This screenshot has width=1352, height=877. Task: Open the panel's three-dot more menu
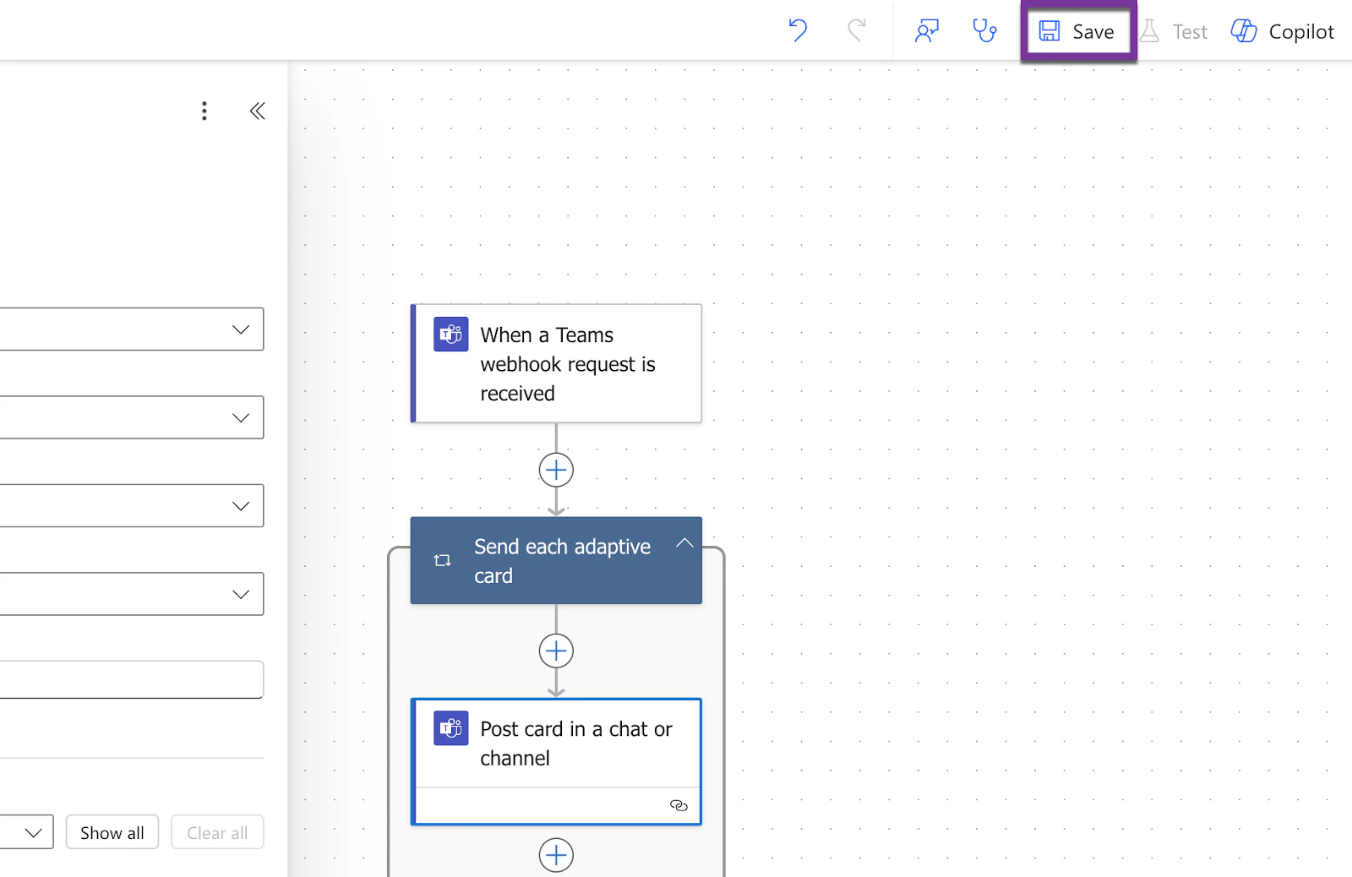pyautogui.click(x=204, y=111)
